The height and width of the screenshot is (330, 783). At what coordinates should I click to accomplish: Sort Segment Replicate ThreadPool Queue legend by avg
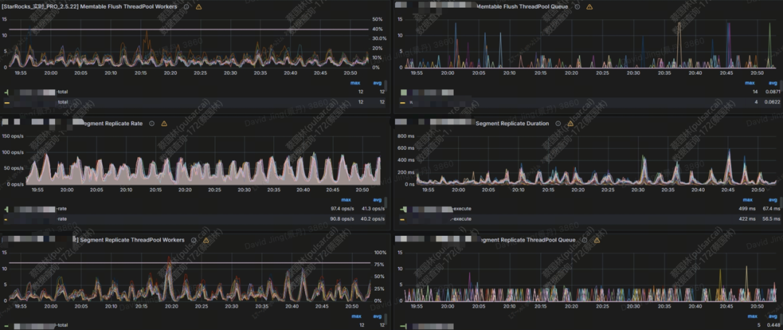(773, 316)
